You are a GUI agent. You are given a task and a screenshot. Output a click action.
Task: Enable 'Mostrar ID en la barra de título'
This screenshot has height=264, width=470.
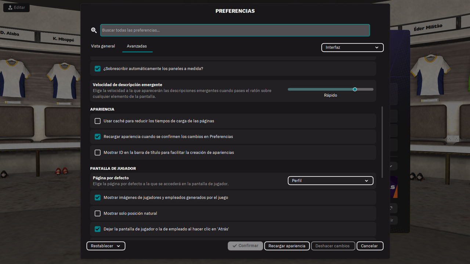pyautogui.click(x=98, y=153)
